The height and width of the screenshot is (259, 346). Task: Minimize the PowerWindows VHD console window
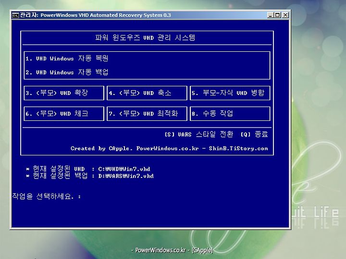pyautogui.click(x=270, y=15)
